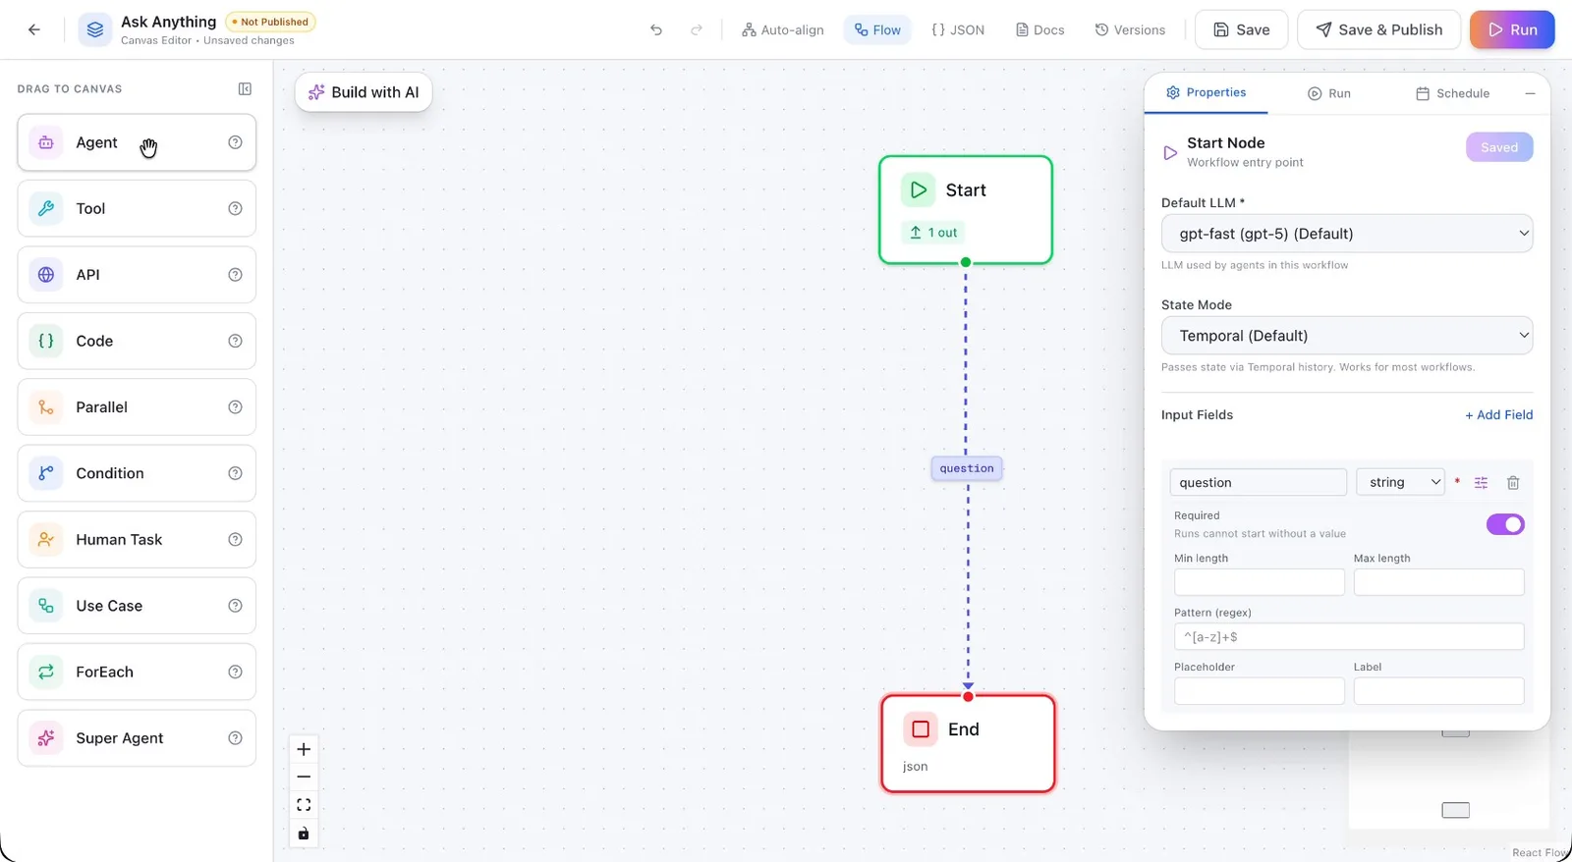The width and height of the screenshot is (1572, 862).
Task: Auto-align the canvas nodes
Action: pyautogui.click(x=783, y=29)
